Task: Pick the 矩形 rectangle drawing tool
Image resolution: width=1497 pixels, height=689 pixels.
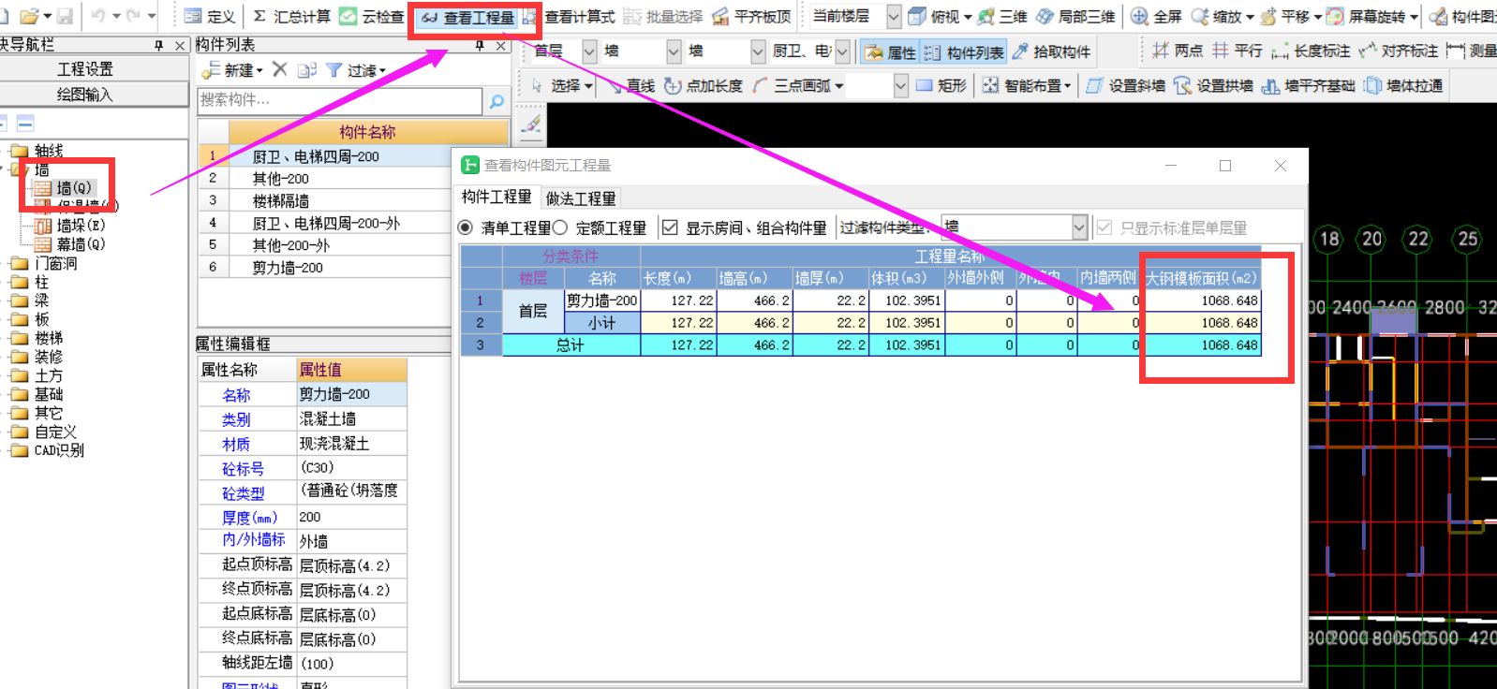Action: pyautogui.click(x=941, y=85)
